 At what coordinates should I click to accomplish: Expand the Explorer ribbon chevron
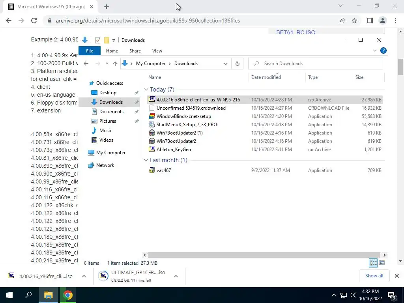click(375, 51)
